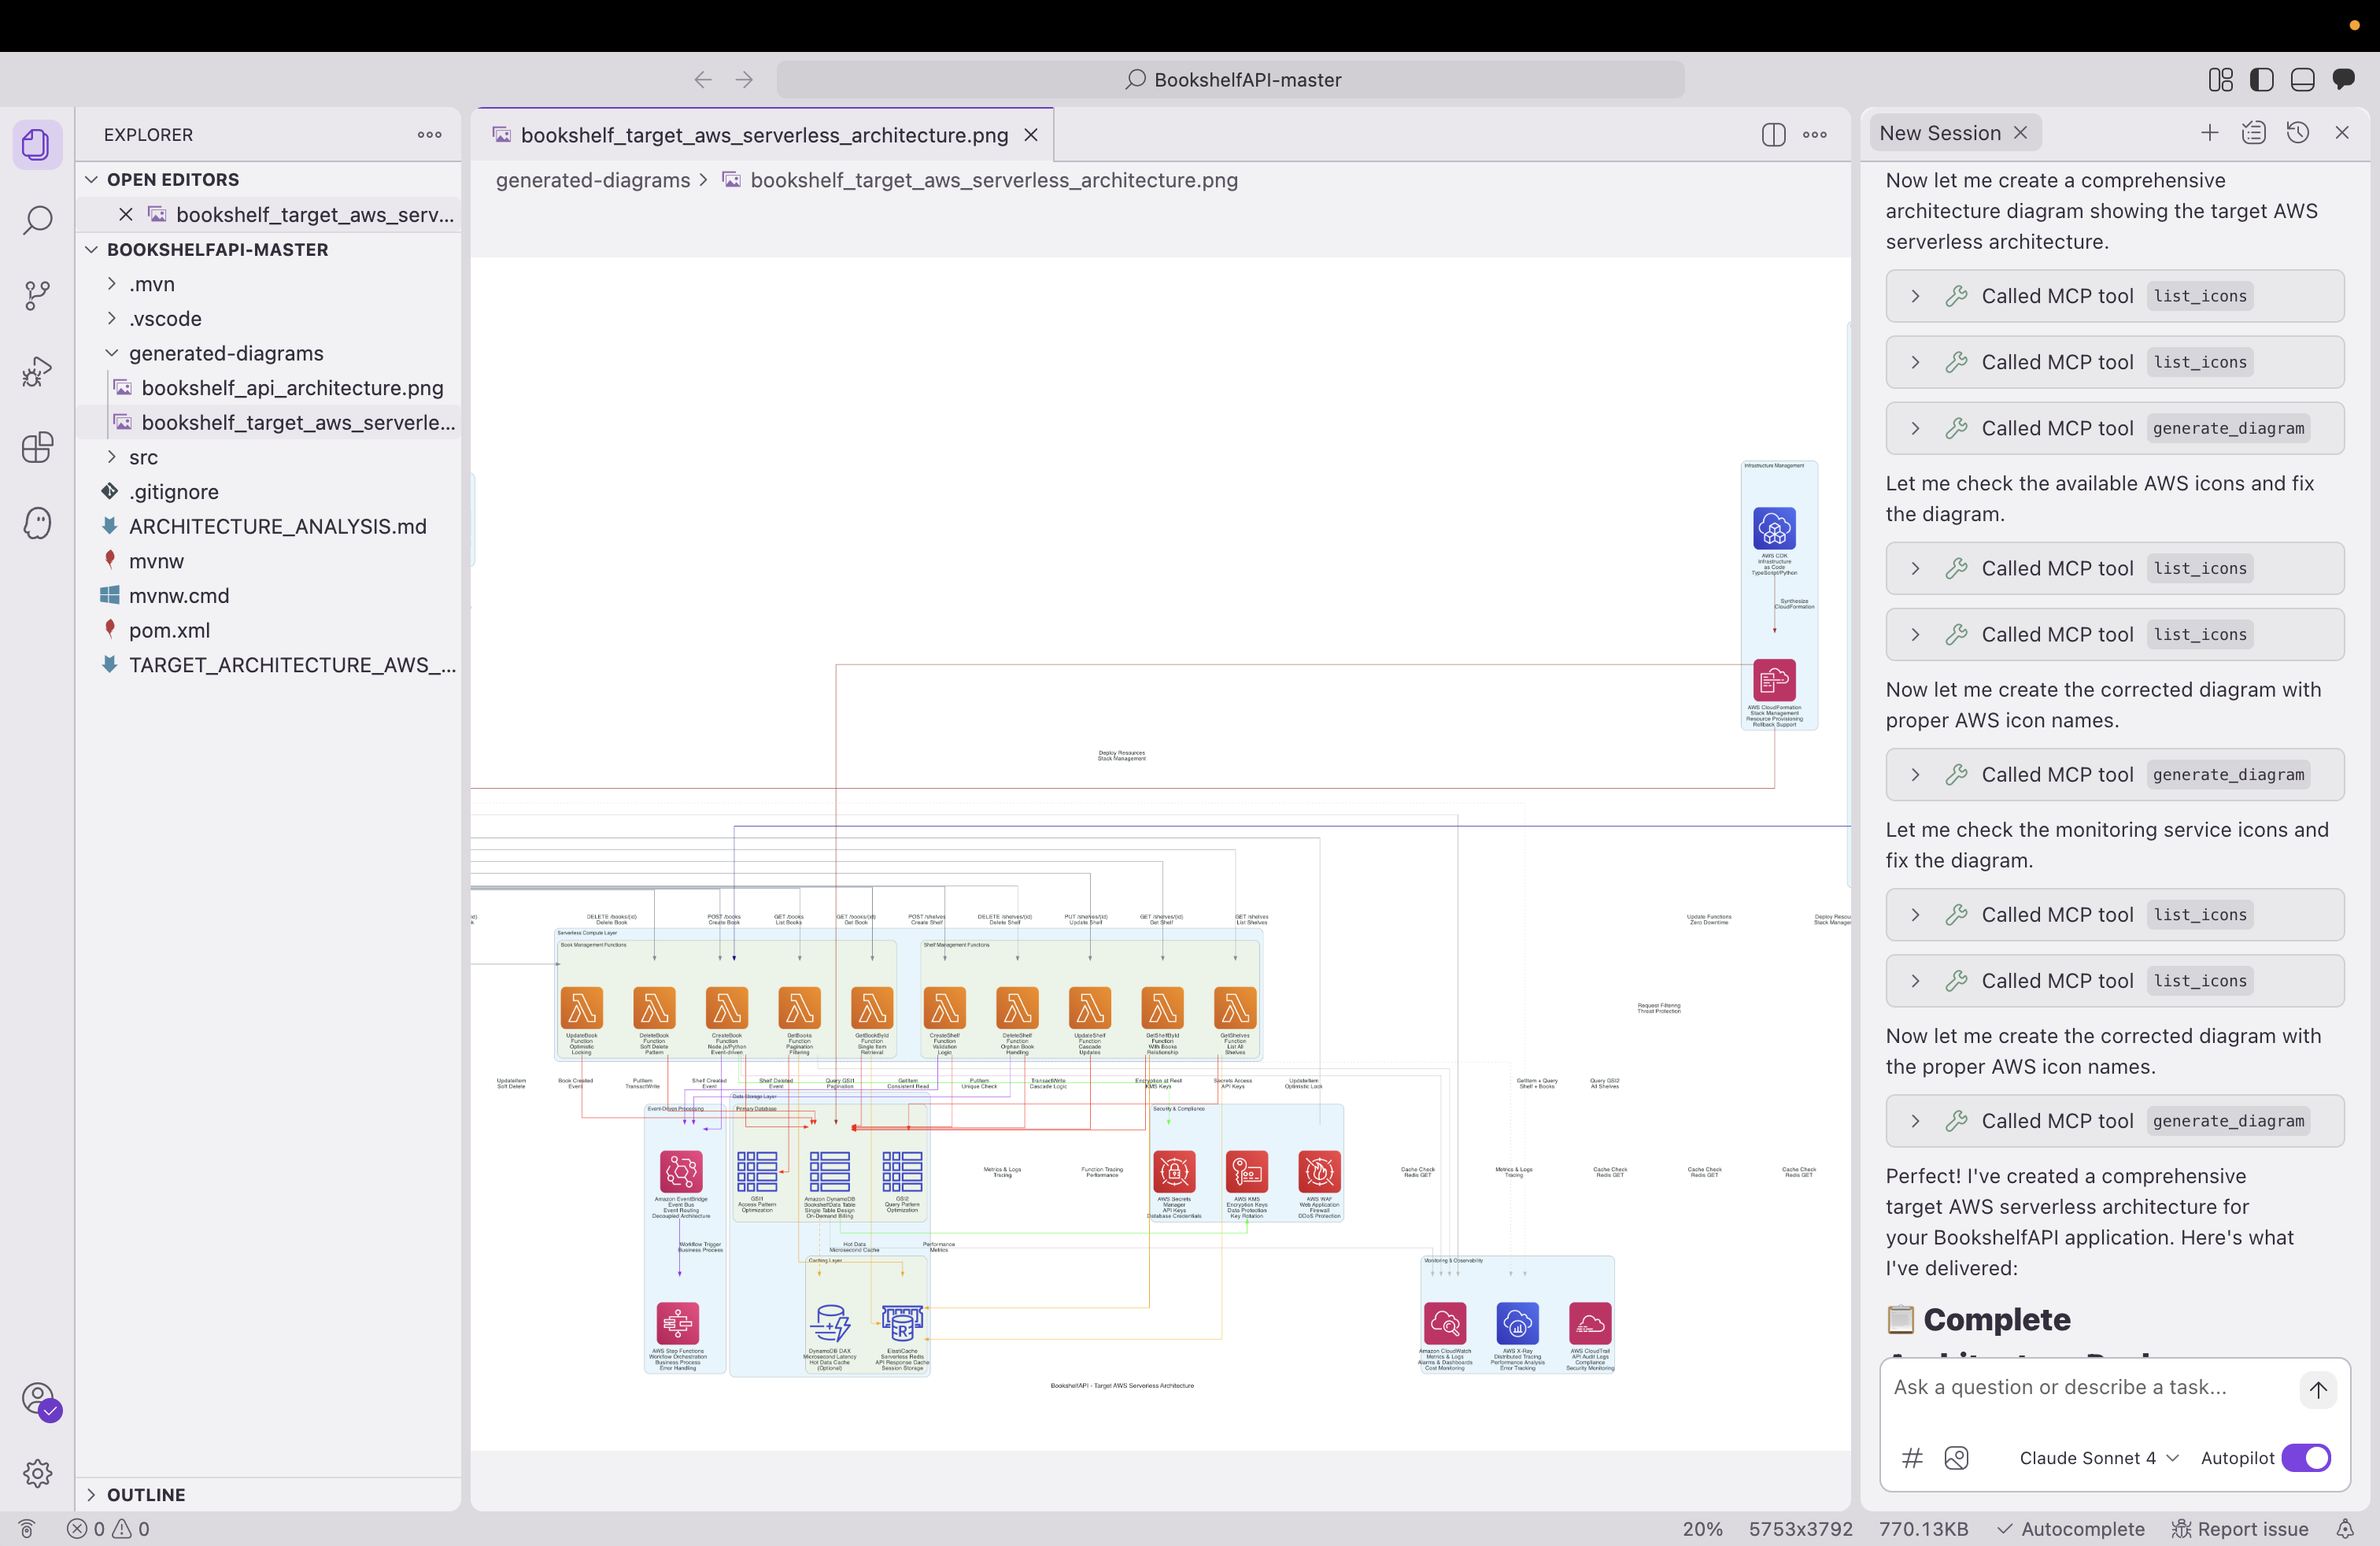Open the Claude Sonnet 4 model dropdown
The height and width of the screenshot is (1546, 2380).
2098,1458
